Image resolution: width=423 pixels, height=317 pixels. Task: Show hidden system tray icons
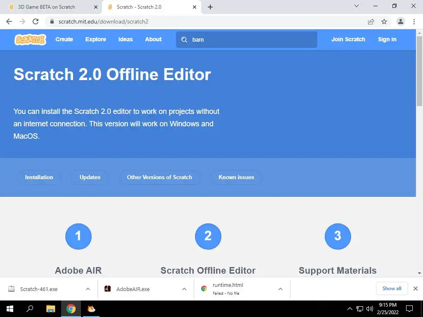click(349, 309)
